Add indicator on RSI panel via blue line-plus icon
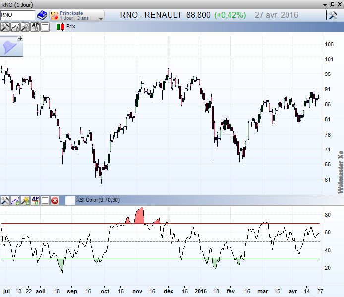Viewport: 344px width, 297px height. click(15, 200)
